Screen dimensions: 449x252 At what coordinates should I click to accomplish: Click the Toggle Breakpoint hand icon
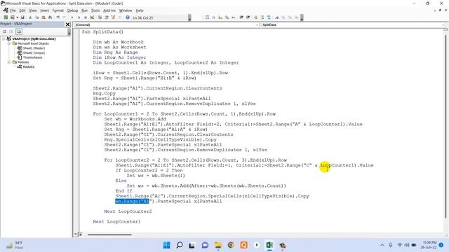(x=255, y=17)
